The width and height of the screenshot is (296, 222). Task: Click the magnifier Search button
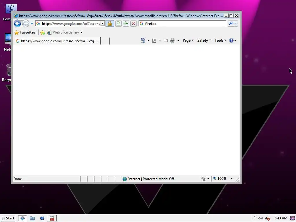point(231,24)
